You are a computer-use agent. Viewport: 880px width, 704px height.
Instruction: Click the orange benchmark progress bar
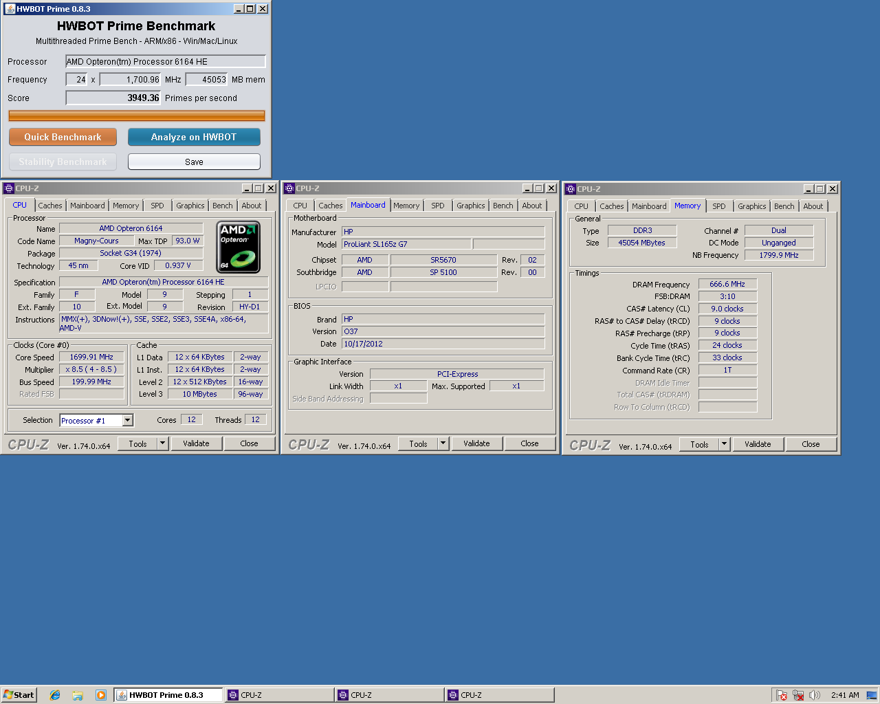137,115
